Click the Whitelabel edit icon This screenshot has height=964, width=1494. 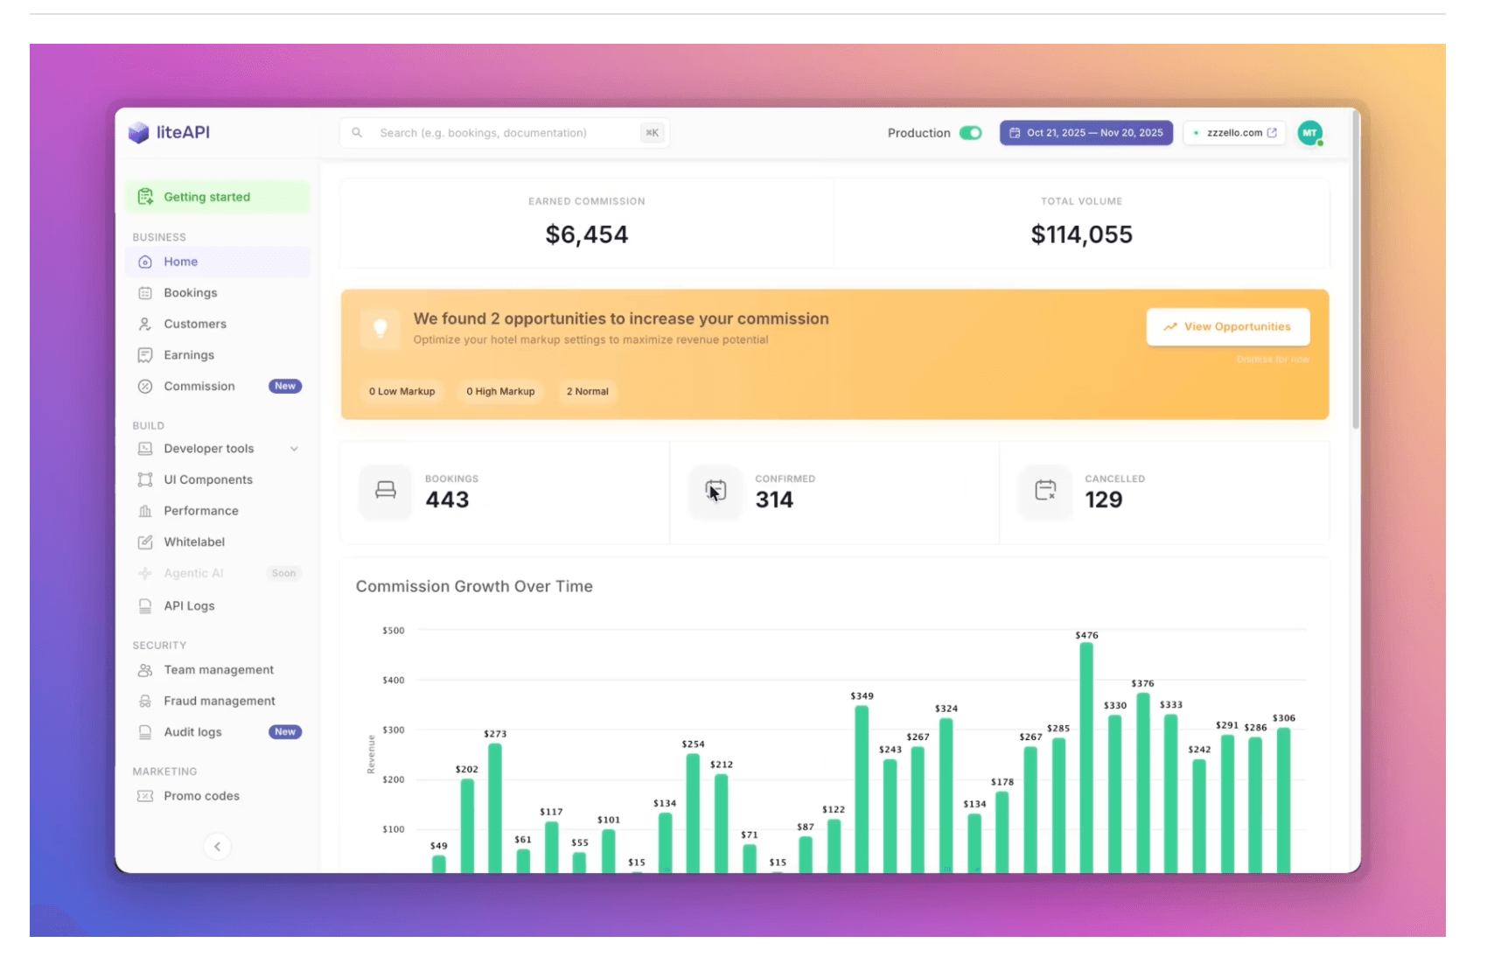point(145,542)
